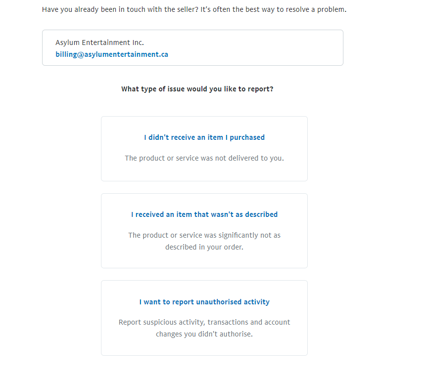Image resolution: width=433 pixels, height=378 pixels.
Task: Click the word "described" in second option title
Action: point(261,214)
